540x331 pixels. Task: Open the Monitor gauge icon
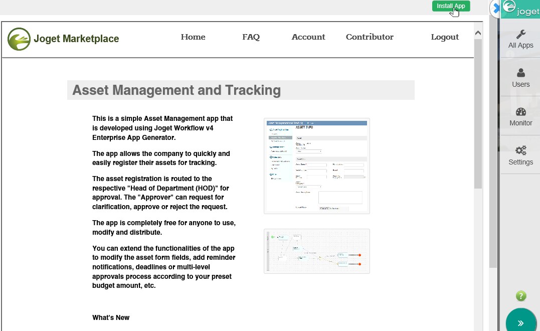tap(521, 112)
